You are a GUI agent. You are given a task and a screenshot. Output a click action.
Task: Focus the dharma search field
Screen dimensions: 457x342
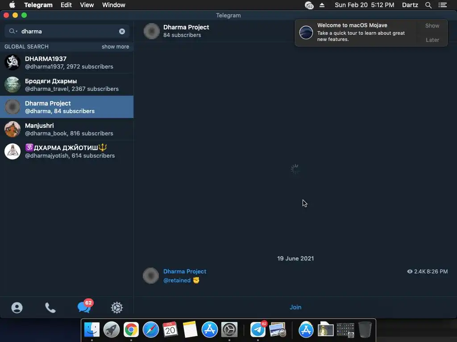67,31
